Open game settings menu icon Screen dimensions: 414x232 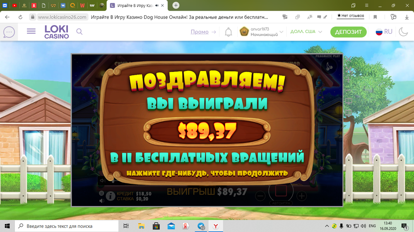(101, 193)
